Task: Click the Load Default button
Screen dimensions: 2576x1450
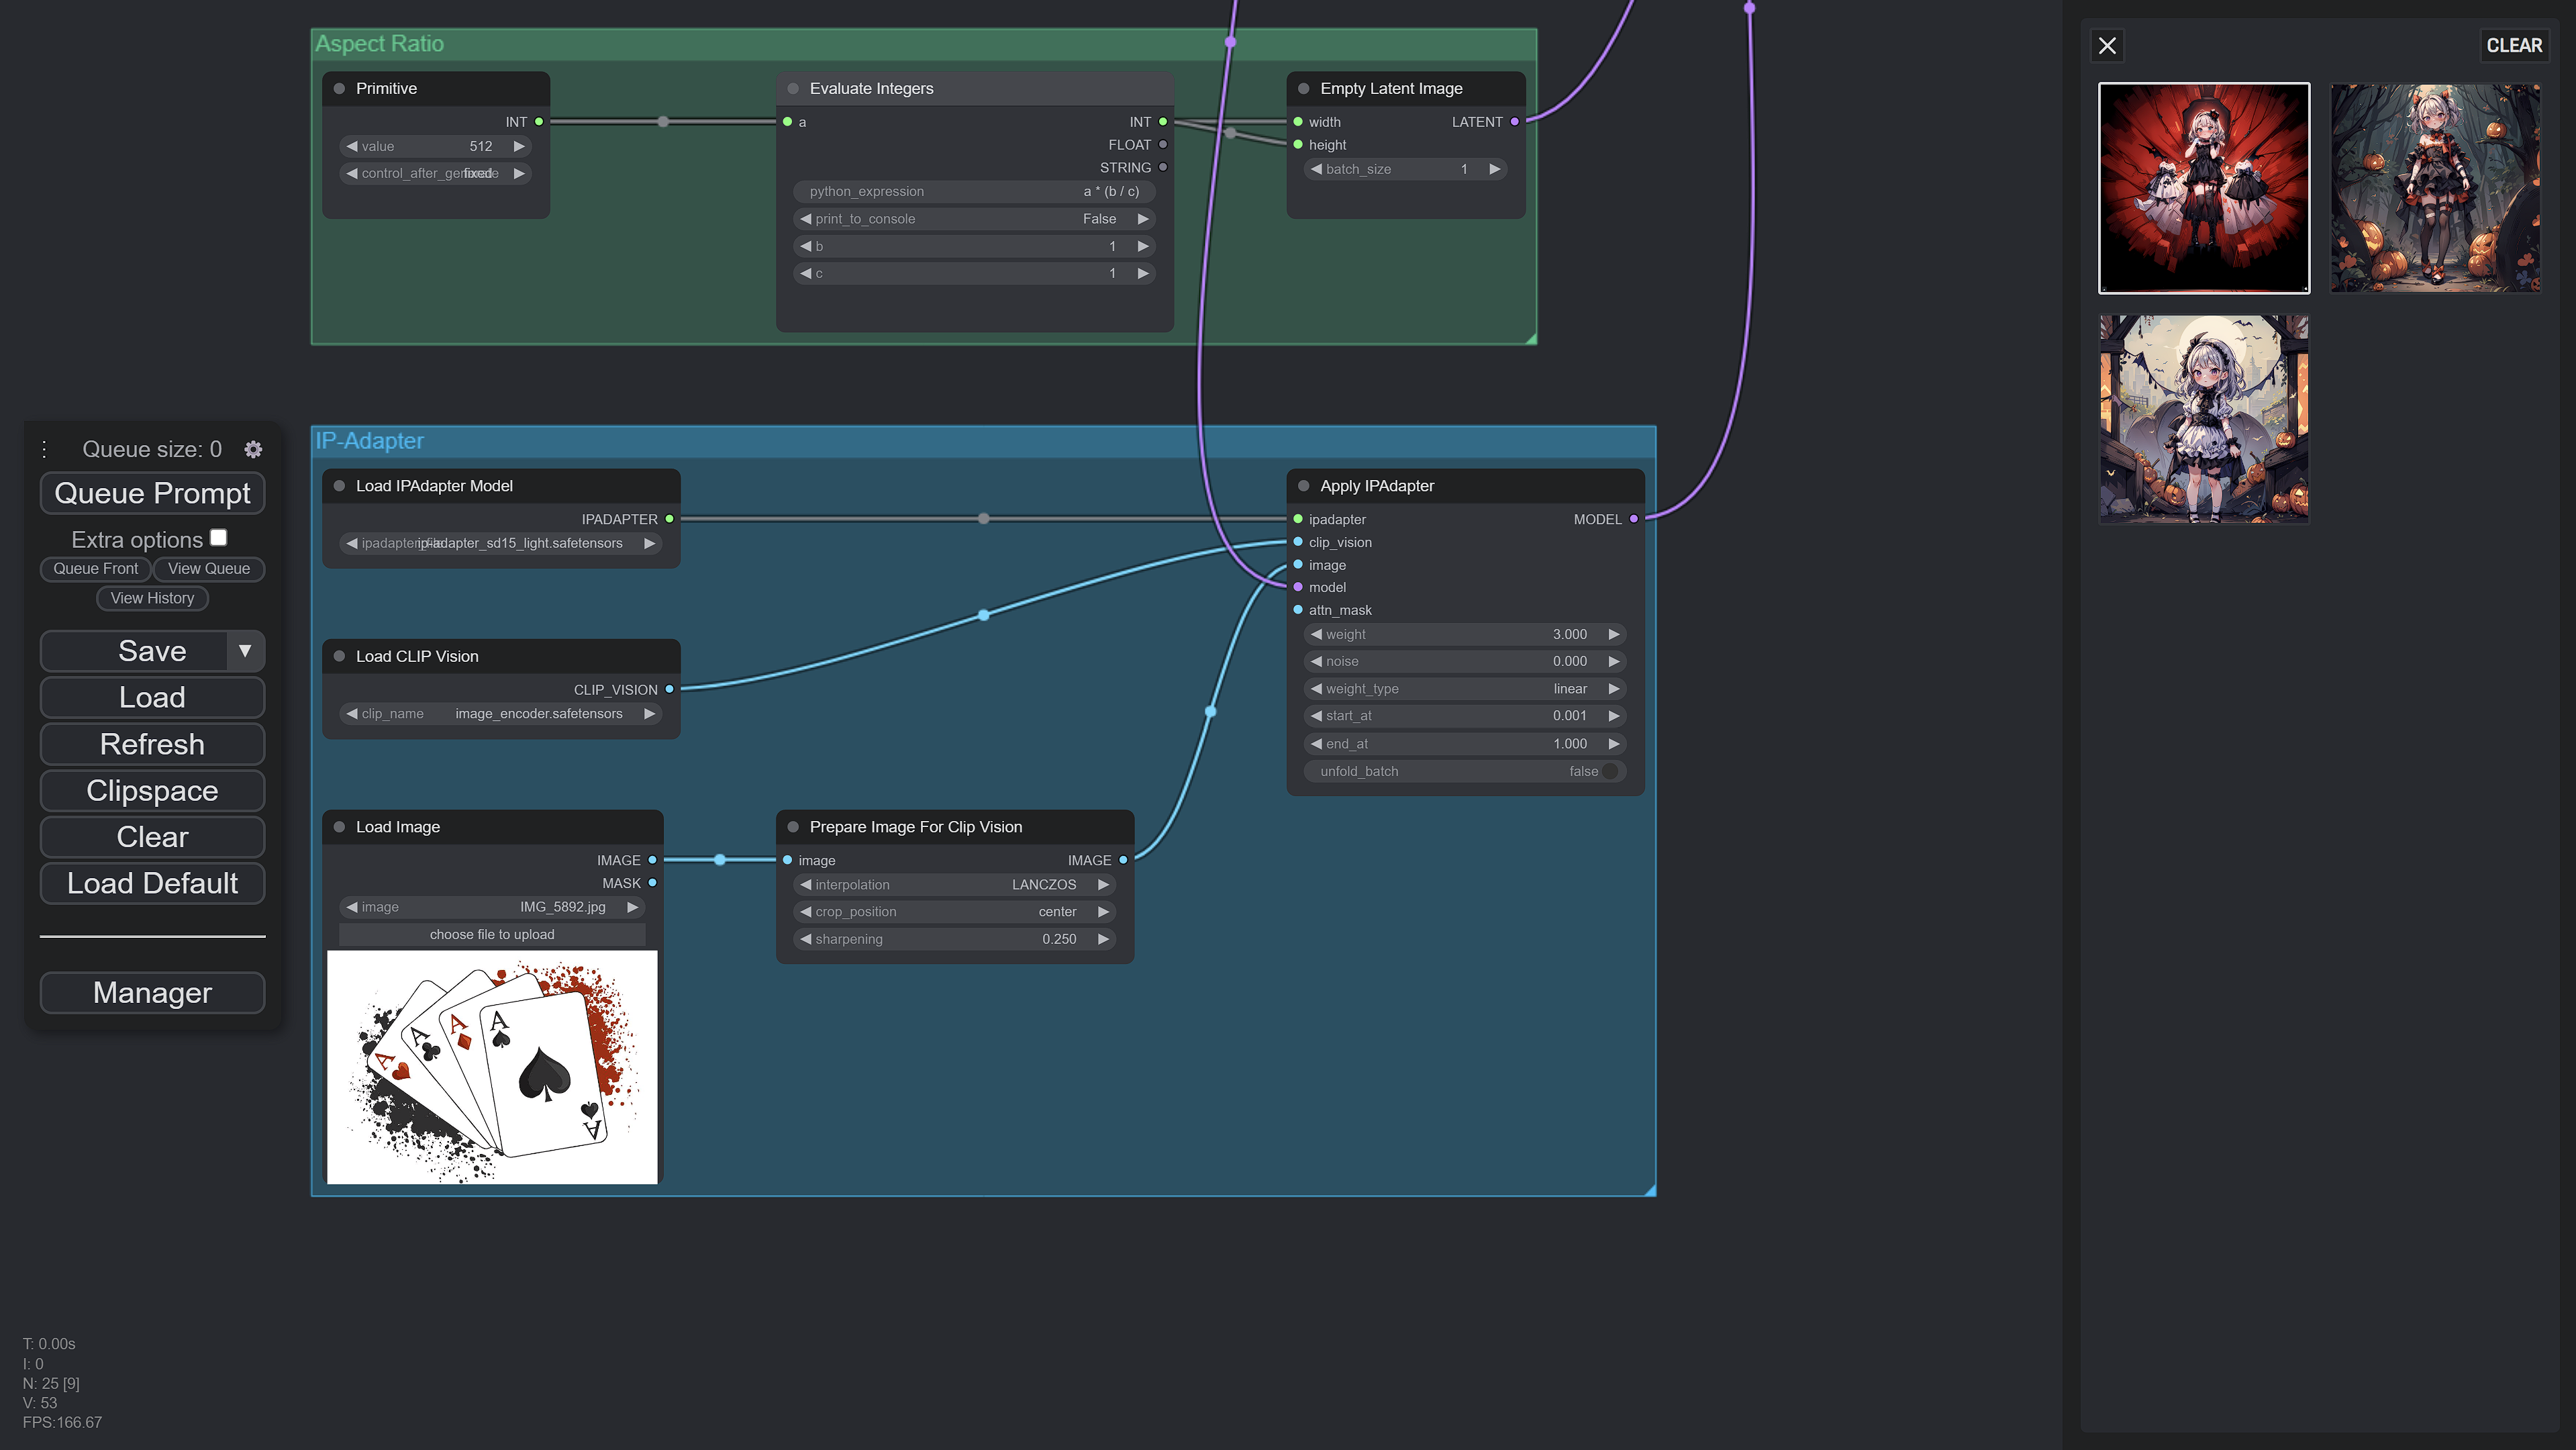Action: [x=152, y=884]
